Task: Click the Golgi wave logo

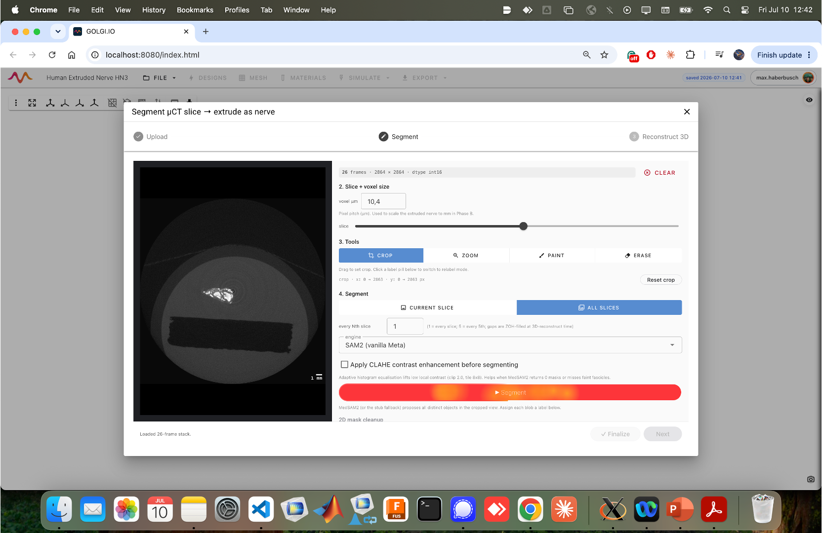Action: [x=20, y=77]
